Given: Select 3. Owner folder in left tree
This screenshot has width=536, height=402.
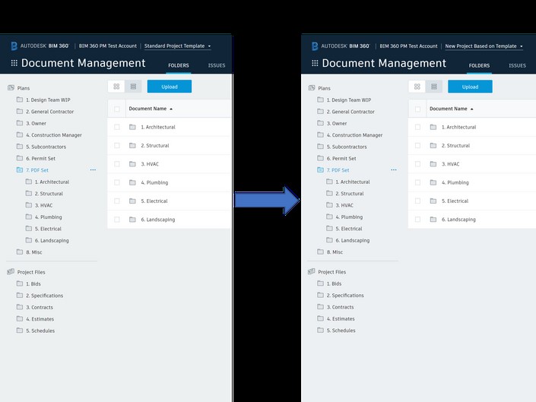Looking at the screenshot, I should (x=36, y=123).
